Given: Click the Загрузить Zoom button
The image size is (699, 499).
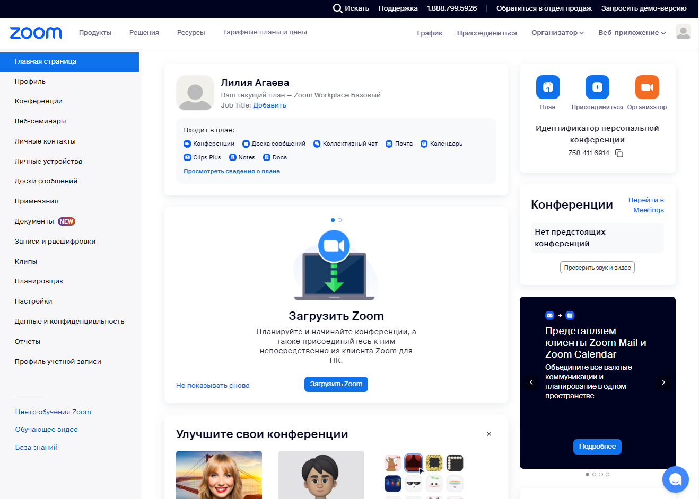Looking at the screenshot, I should click(x=336, y=384).
